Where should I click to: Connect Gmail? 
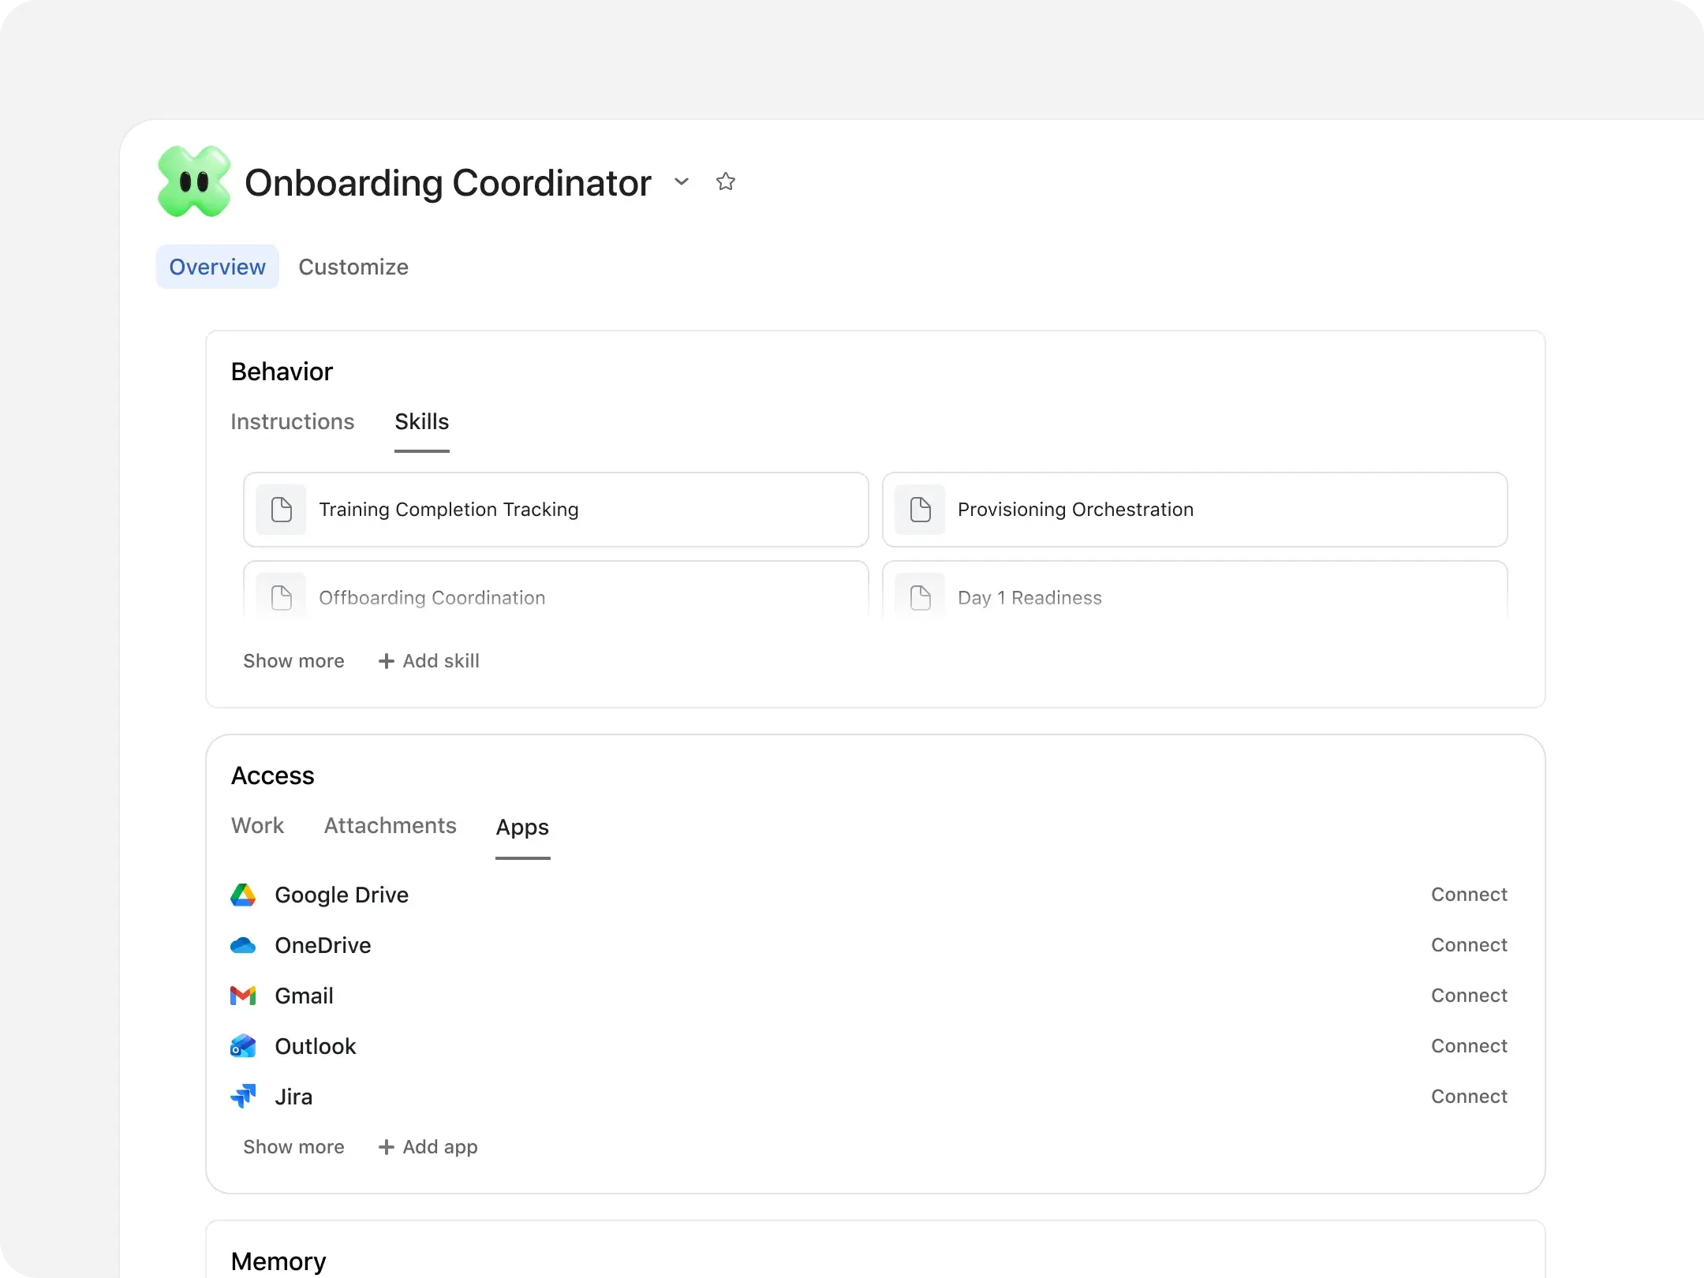click(x=1469, y=996)
